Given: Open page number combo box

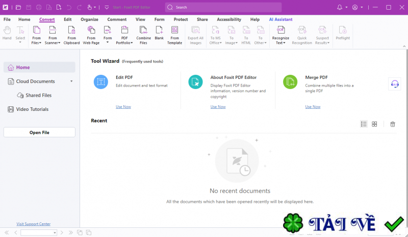Looking at the screenshot, I should tap(39, 232).
